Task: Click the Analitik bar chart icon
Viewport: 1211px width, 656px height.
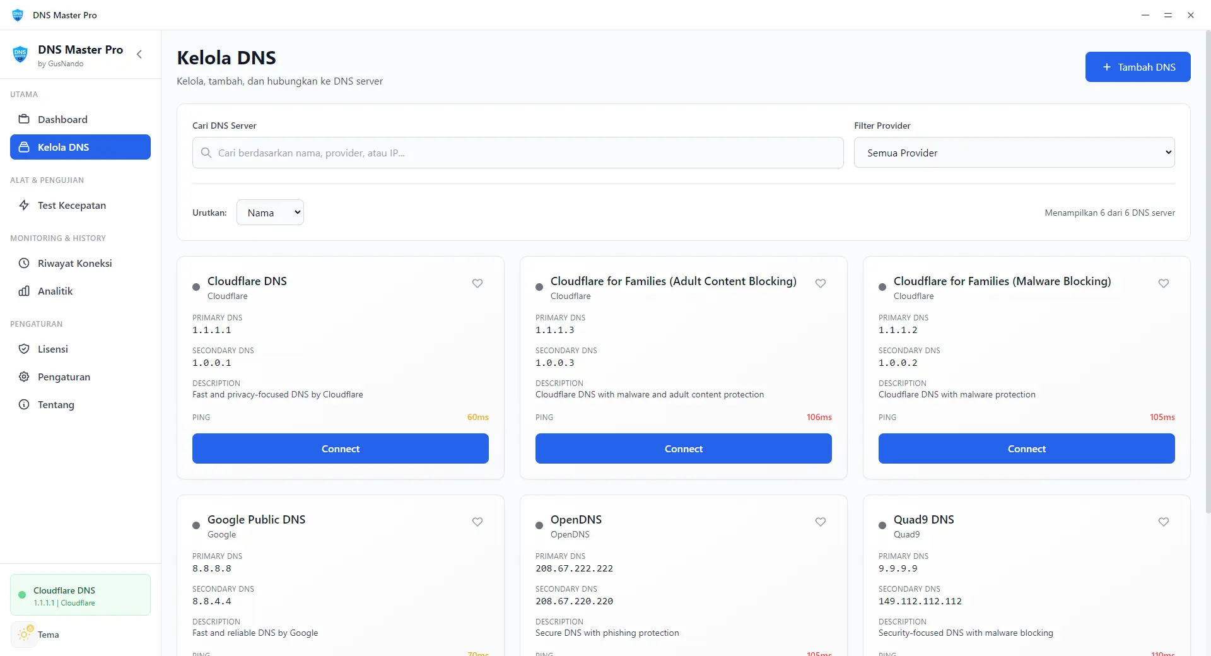Action: [x=24, y=291]
